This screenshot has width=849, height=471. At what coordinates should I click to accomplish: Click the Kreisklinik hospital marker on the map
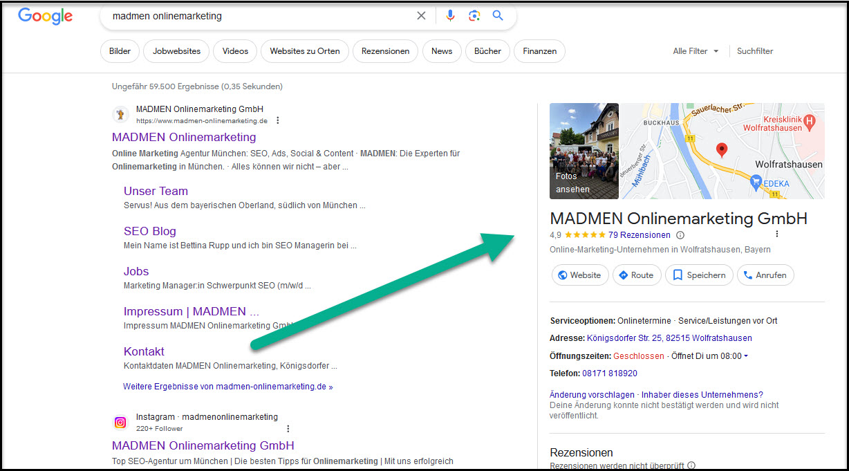click(811, 122)
